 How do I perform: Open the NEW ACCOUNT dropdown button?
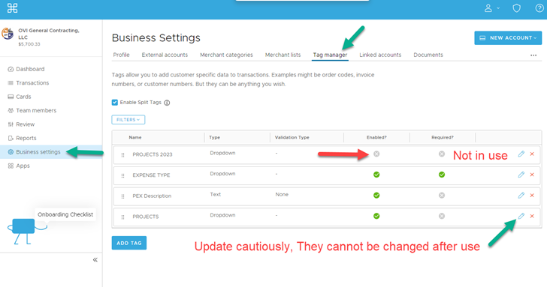click(x=508, y=38)
